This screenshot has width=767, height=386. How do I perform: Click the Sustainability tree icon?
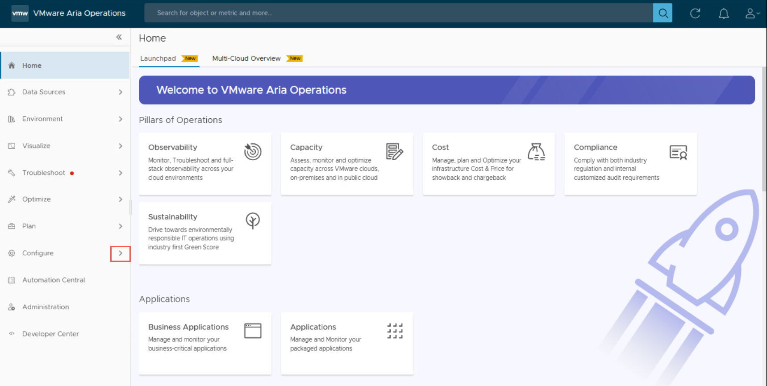coord(253,220)
